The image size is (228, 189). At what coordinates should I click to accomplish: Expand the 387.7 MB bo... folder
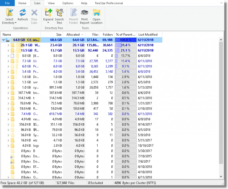click(8, 93)
